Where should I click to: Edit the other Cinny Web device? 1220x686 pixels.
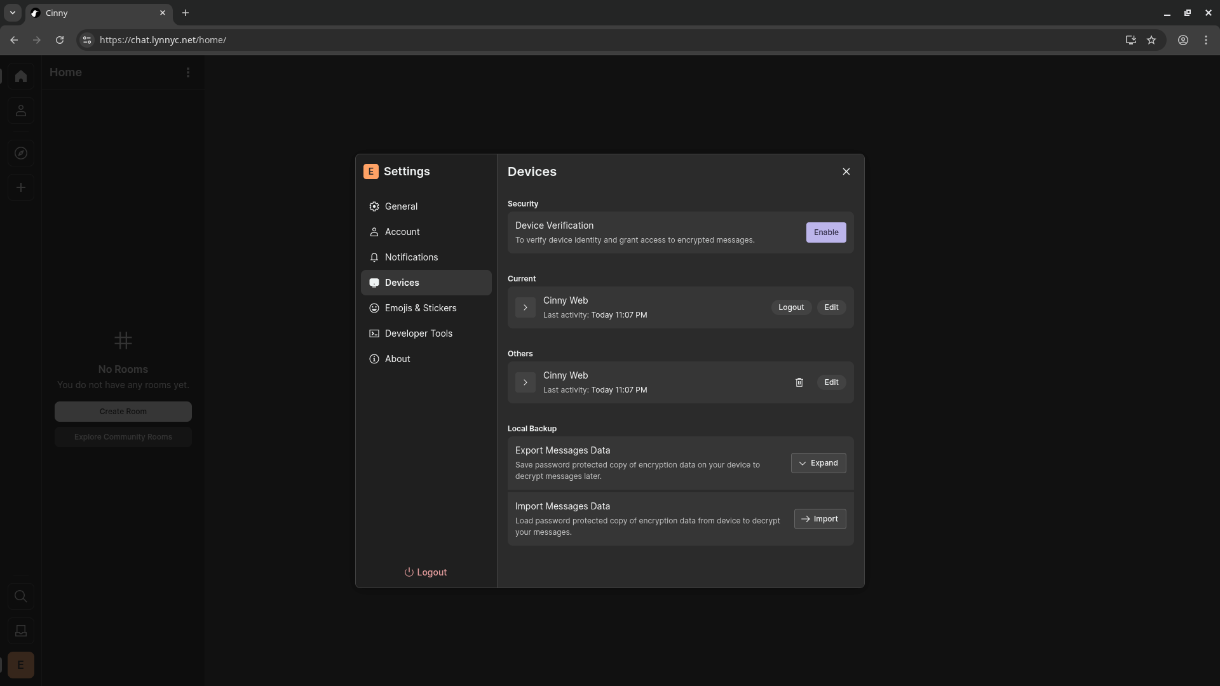pos(831,382)
